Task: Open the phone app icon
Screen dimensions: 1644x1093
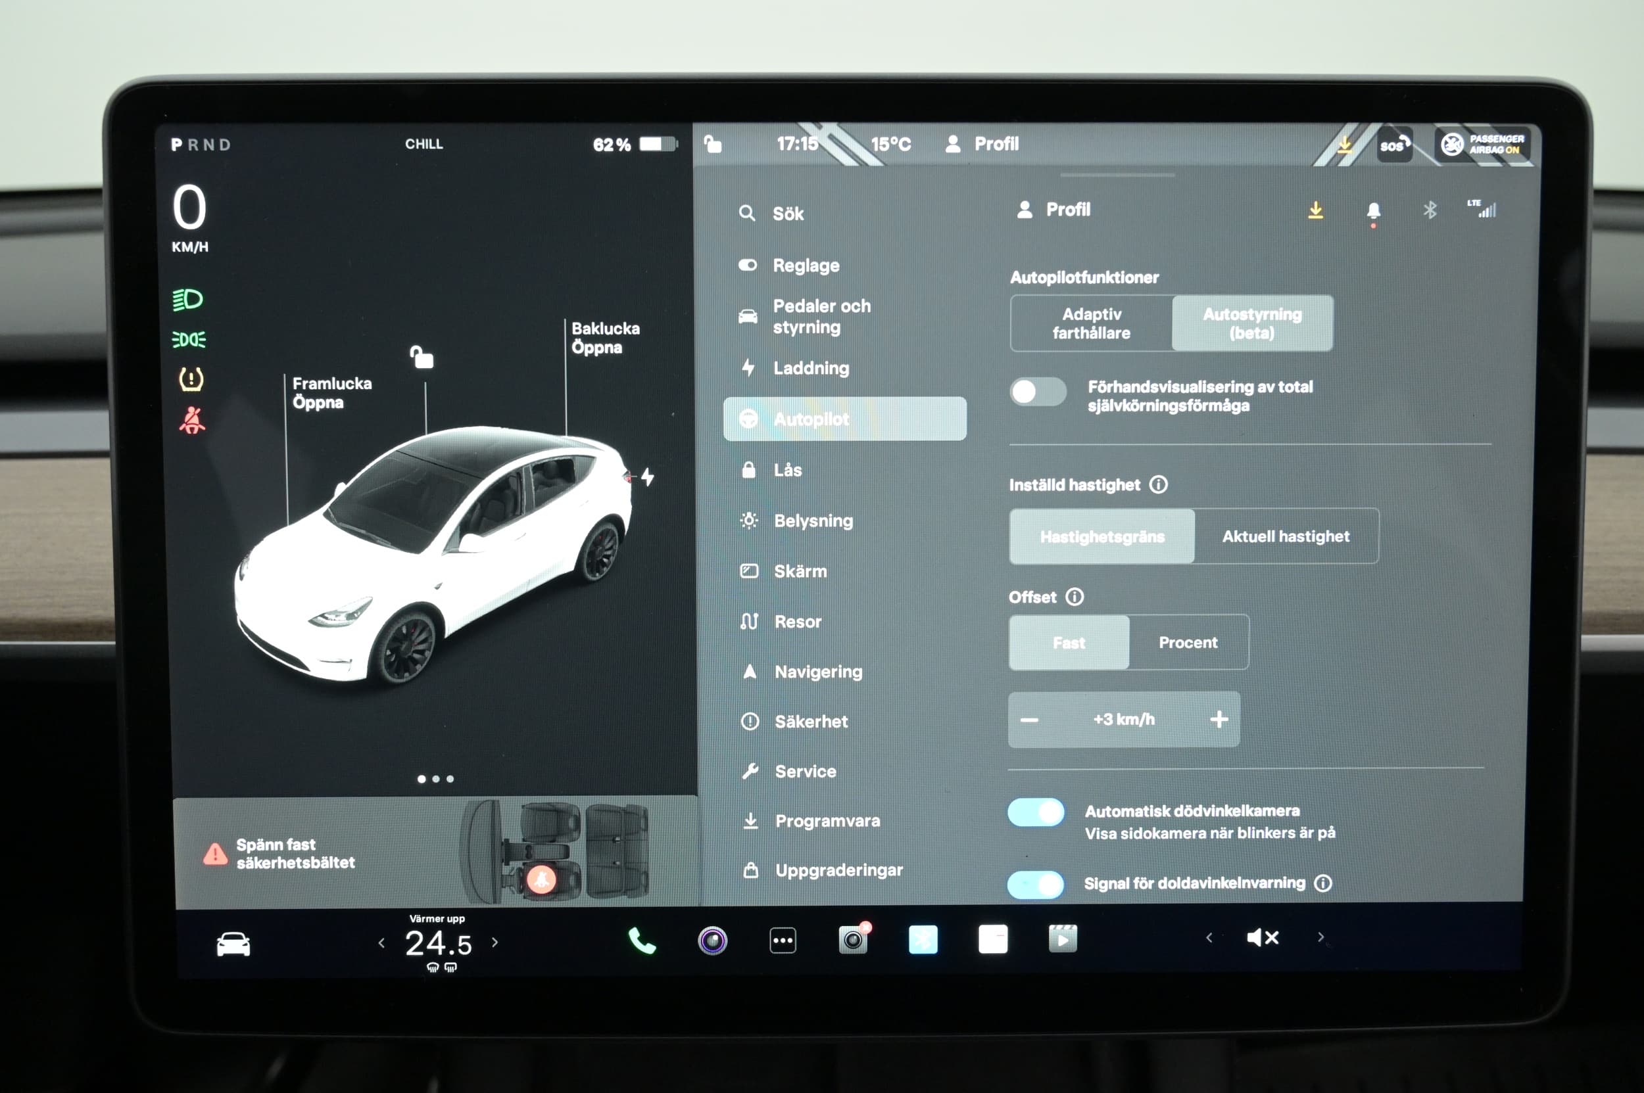Action: tap(642, 941)
